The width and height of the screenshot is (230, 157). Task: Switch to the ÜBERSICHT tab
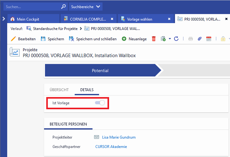click(59, 90)
